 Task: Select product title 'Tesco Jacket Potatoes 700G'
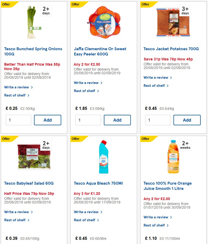171,49
